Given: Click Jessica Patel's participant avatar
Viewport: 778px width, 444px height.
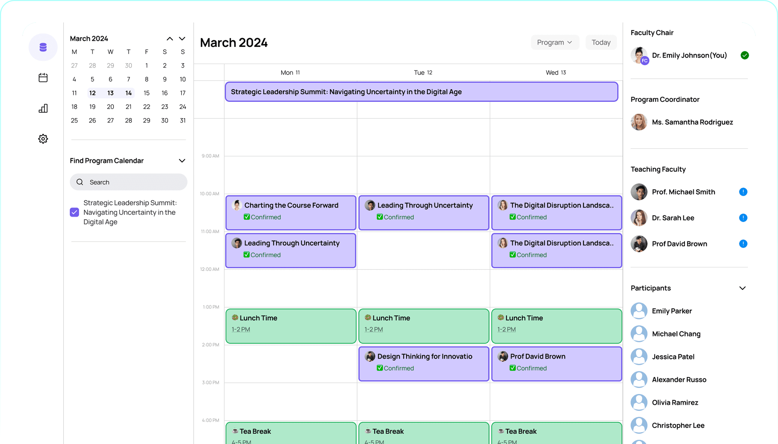Looking at the screenshot, I should [x=639, y=357].
